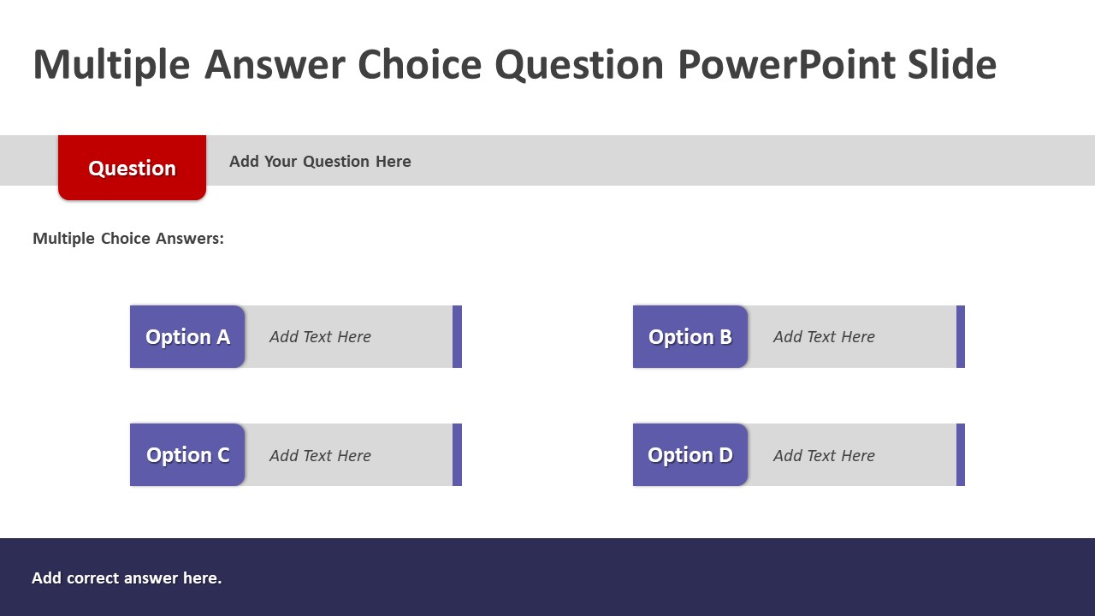Click 'Add correct answer here.' text
1095x616 pixels.
tap(127, 578)
